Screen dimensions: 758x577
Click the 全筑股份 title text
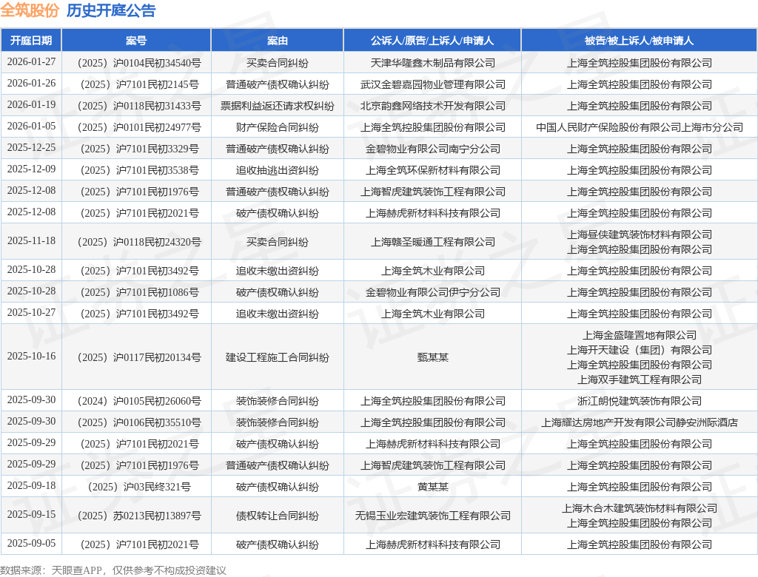tap(30, 10)
